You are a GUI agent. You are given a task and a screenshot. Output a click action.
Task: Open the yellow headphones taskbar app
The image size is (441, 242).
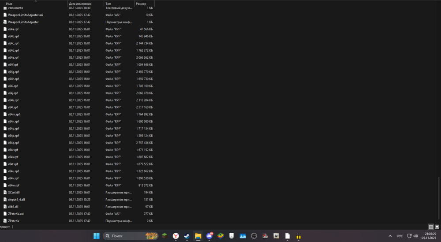[x=299, y=236]
